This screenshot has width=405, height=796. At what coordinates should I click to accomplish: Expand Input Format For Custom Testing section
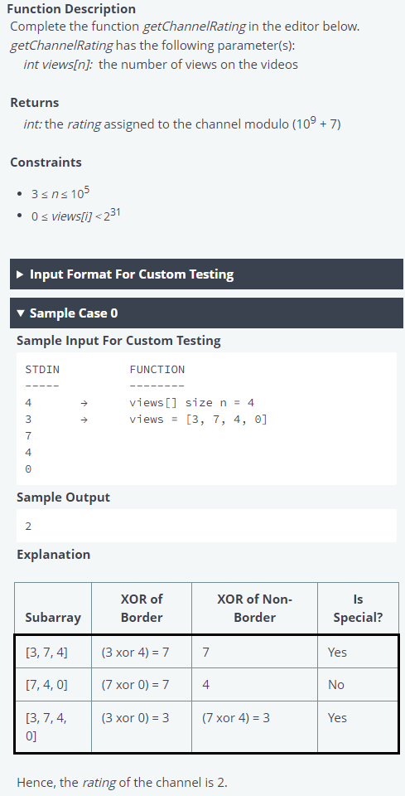pos(206,274)
